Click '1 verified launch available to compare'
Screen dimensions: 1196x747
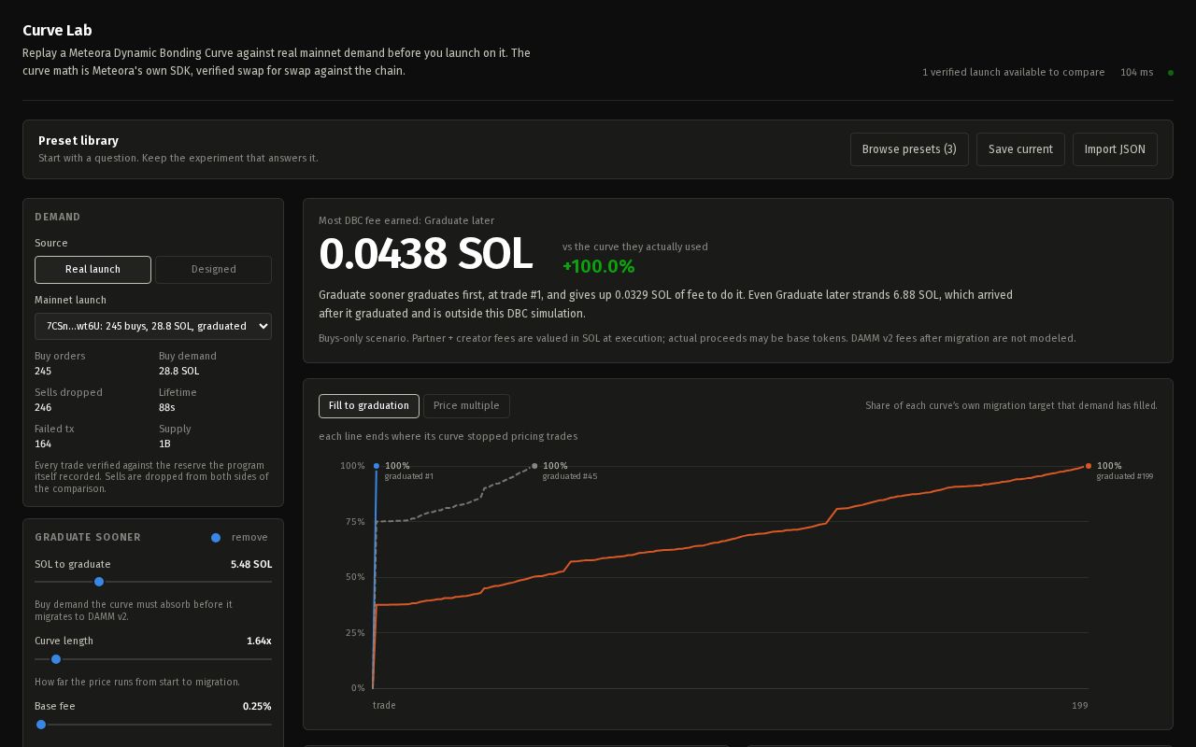1013,73
